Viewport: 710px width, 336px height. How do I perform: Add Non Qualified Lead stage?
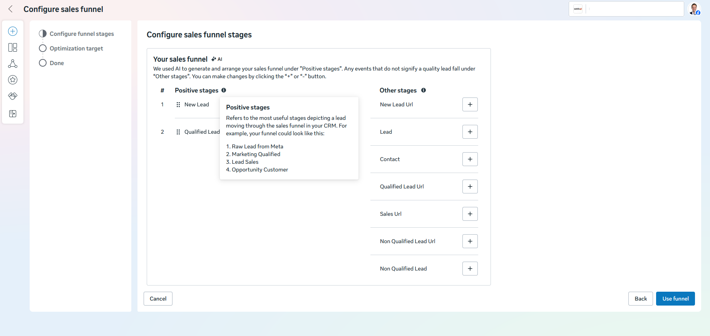tap(470, 269)
